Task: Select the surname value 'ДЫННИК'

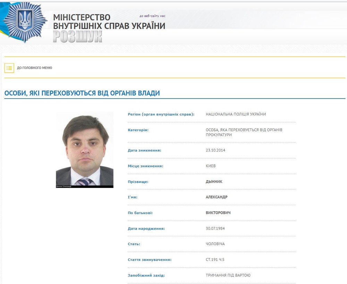Action: (214, 182)
